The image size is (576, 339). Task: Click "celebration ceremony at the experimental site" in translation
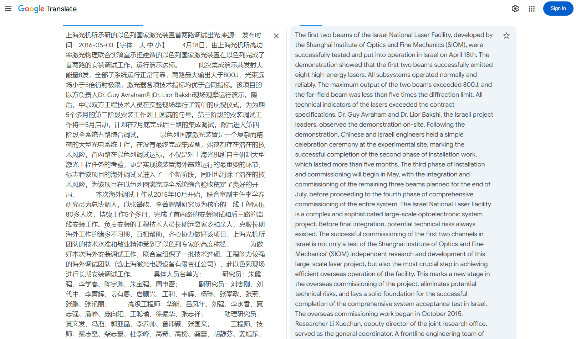361,144
